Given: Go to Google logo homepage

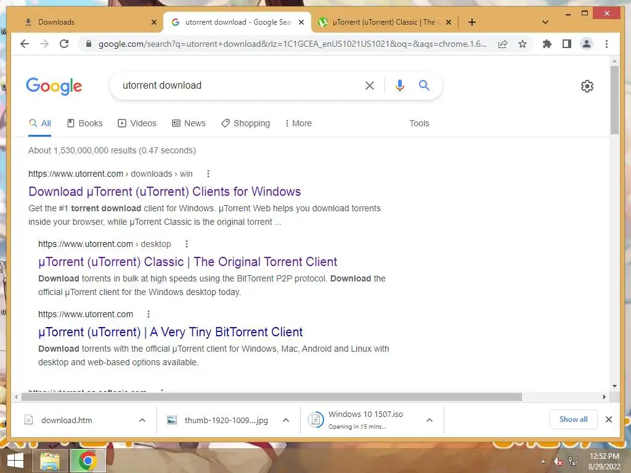Looking at the screenshot, I should pos(54,86).
